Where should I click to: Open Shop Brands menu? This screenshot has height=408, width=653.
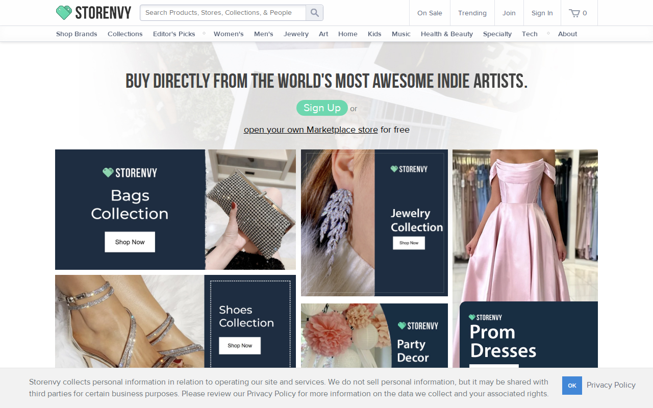tap(77, 34)
